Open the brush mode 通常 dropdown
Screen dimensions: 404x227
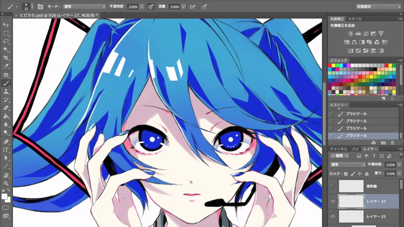[x=84, y=7]
